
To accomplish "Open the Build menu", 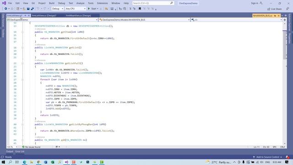I will click(52, 3).
